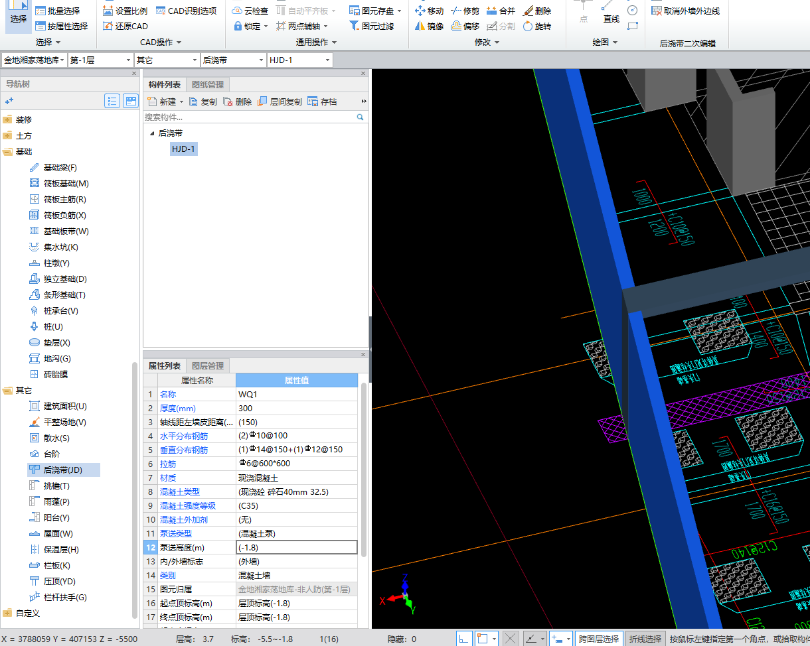
Task: Select the 直线 line drawing tool
Action: (611, 15)
